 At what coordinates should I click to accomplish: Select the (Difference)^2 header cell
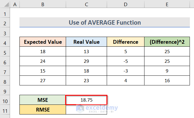pyautogui.click(x=167, y=42)
